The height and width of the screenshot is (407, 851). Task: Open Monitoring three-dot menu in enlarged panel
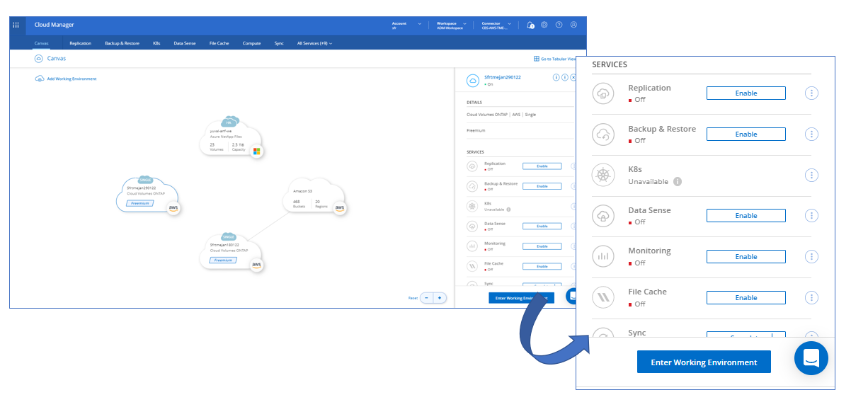click(812, 256)
